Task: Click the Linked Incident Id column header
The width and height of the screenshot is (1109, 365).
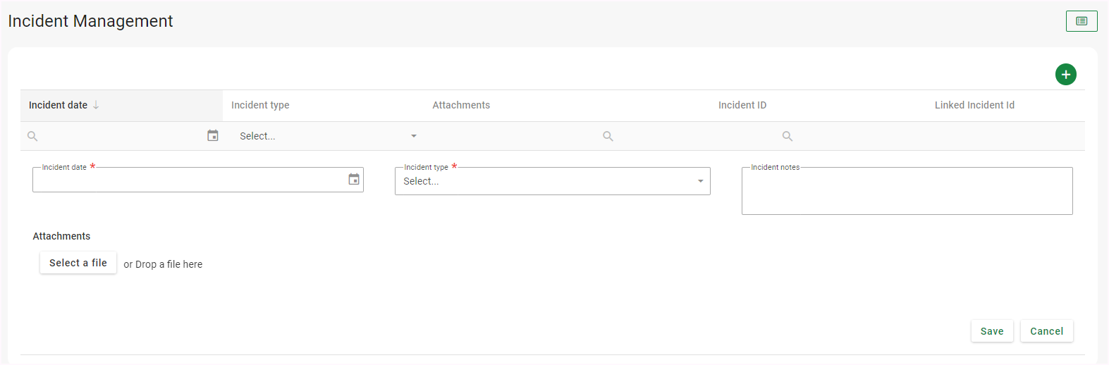Action: point(974,105)
